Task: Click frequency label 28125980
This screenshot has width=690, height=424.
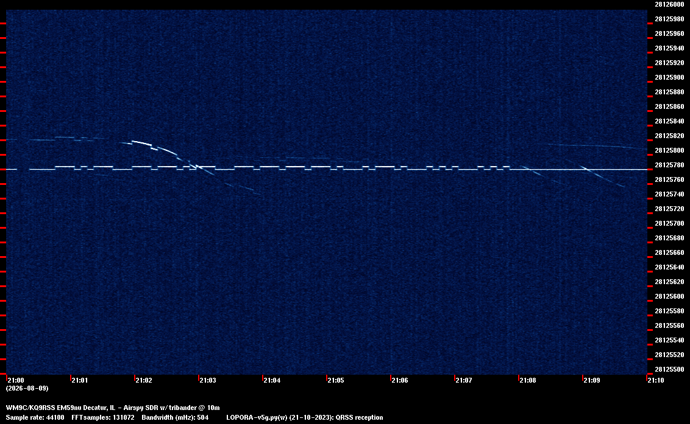Action: [669, 19]
